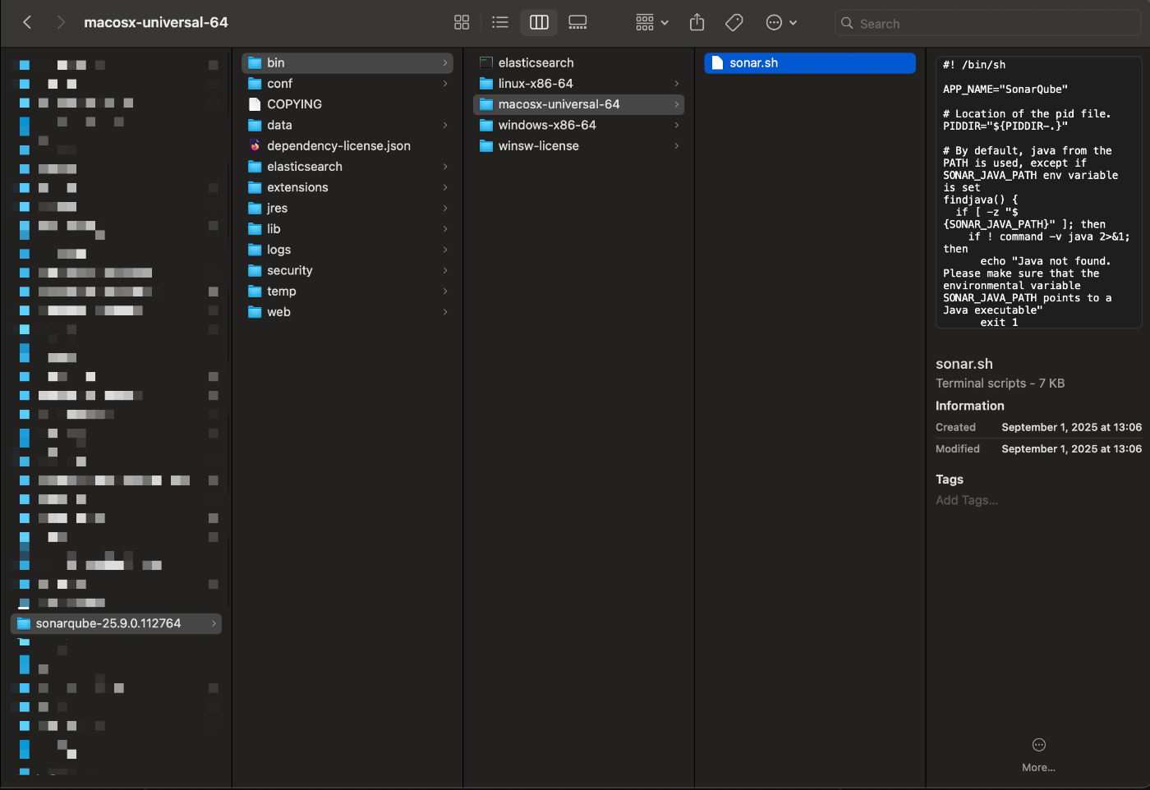Select the bin folder
The width and height of the screenshot is (1150, 790).
(347, 62)
